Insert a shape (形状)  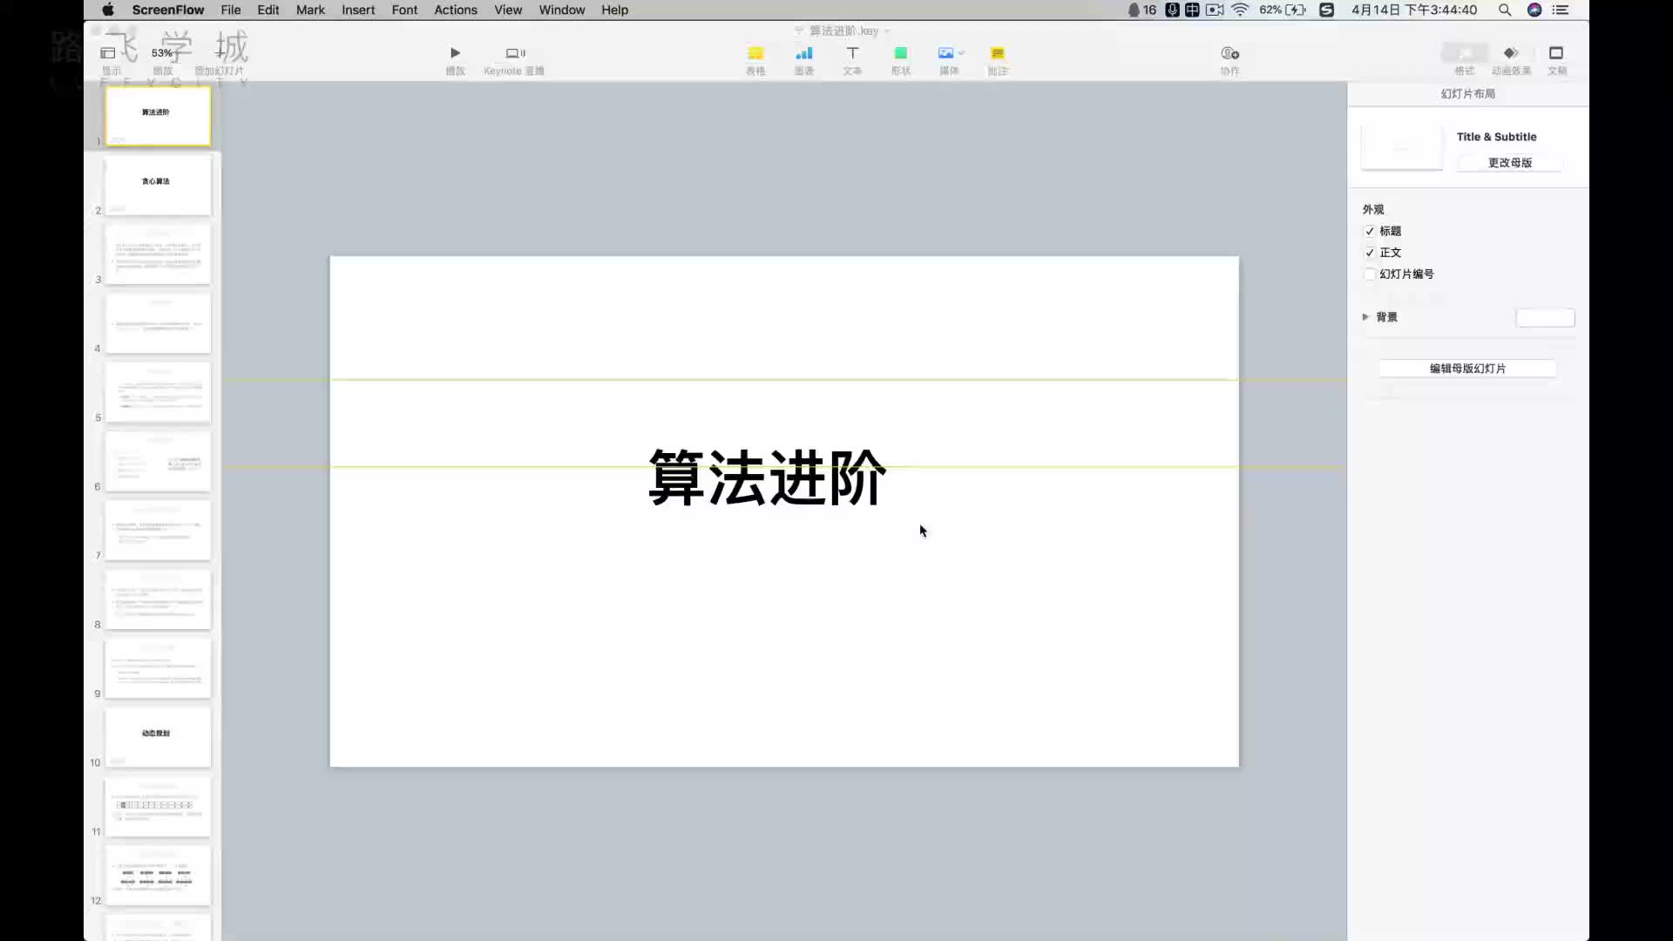click(x=901, y=59)
